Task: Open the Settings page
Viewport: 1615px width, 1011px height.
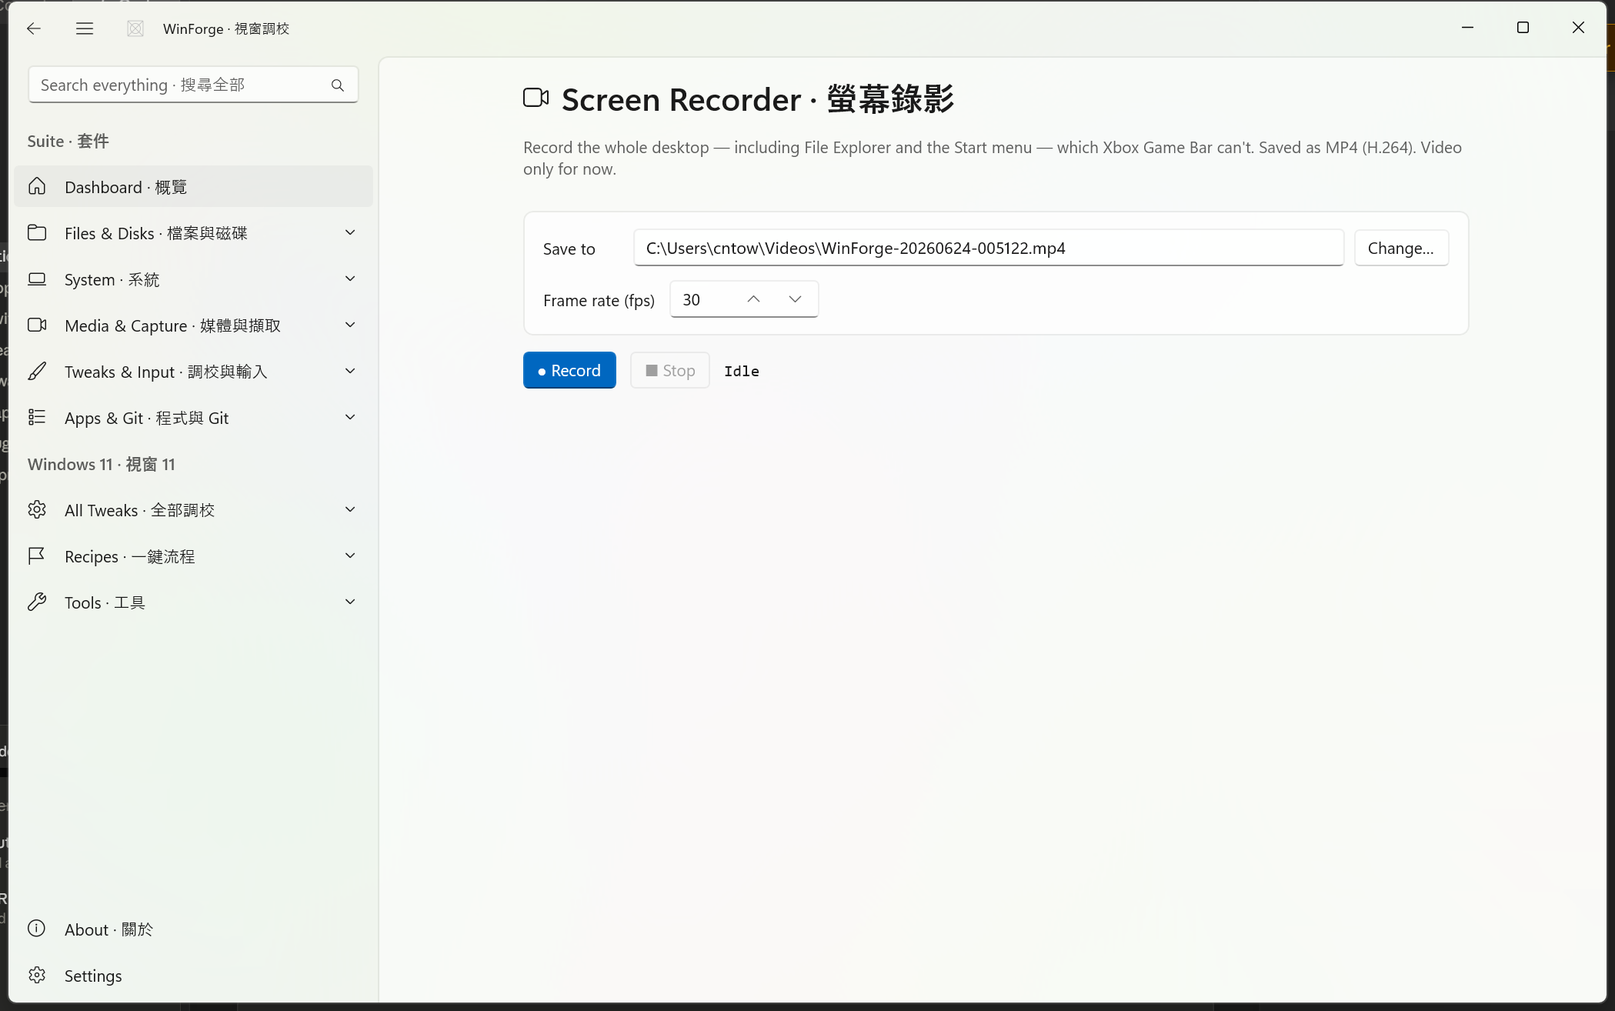Action: tap(193, 975)
